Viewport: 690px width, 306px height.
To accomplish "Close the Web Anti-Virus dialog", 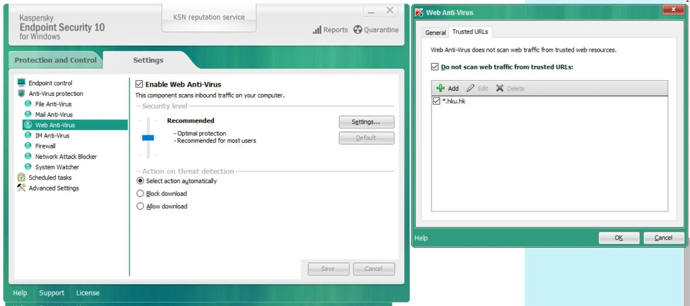I will coord(673,9).
